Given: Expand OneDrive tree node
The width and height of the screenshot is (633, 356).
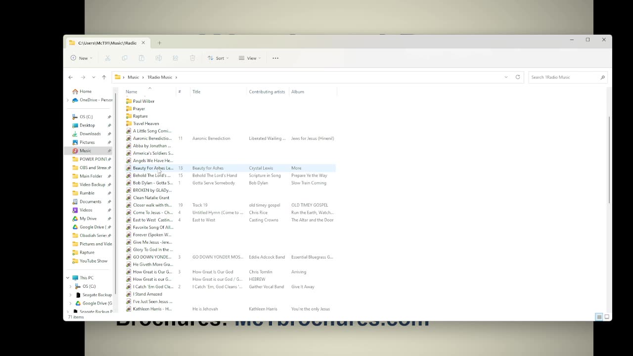Looking at the screenshot, I should pyautogui.click(x=68, y=100).
